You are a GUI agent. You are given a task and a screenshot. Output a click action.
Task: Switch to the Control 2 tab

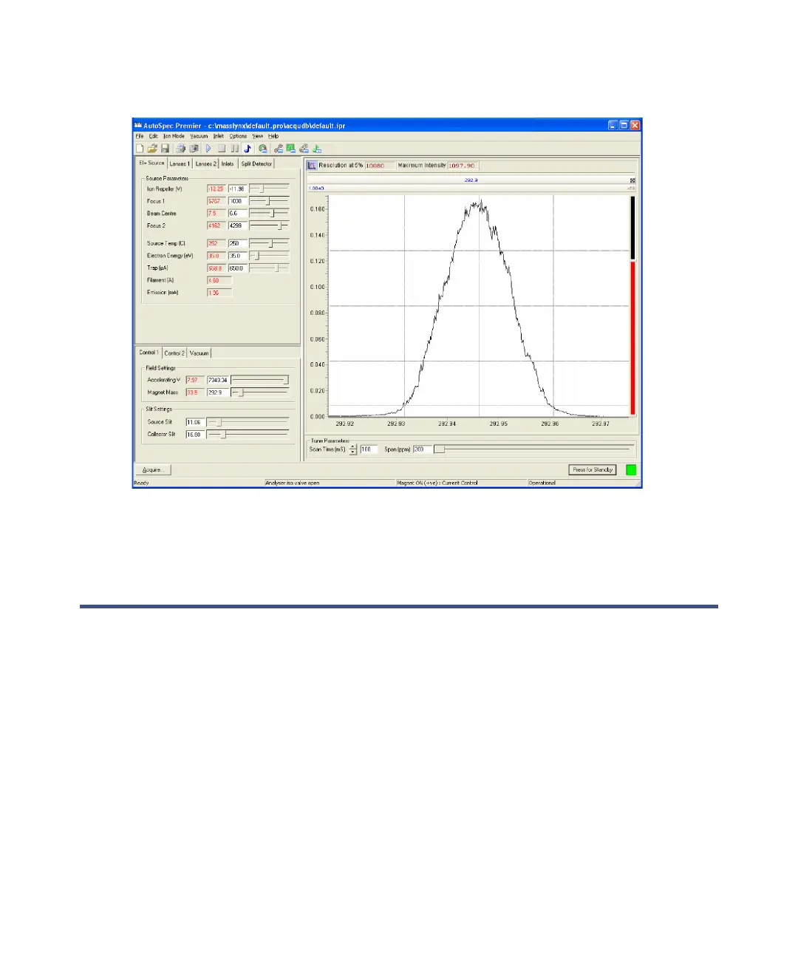174,353
